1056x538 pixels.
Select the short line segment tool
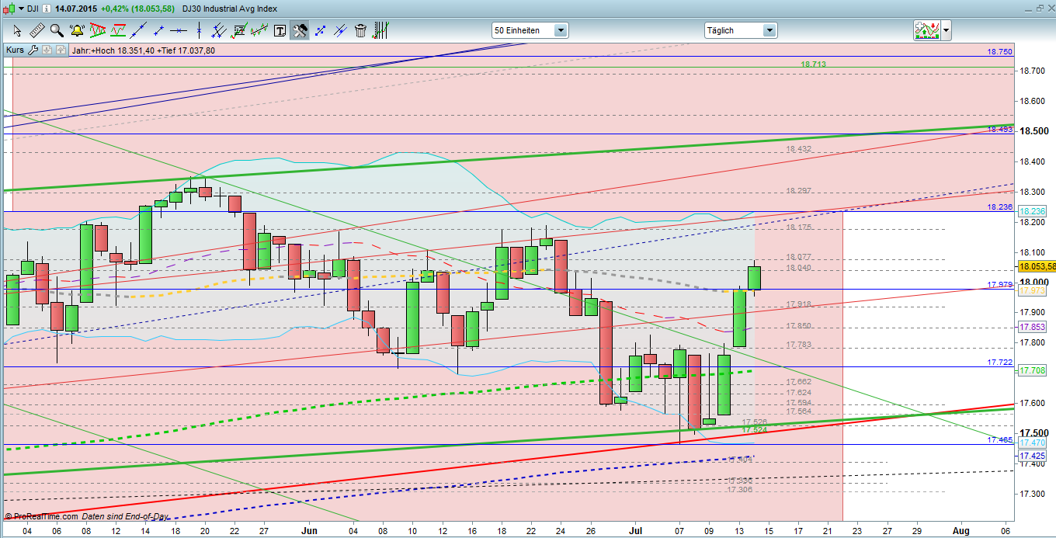[158, 30]
